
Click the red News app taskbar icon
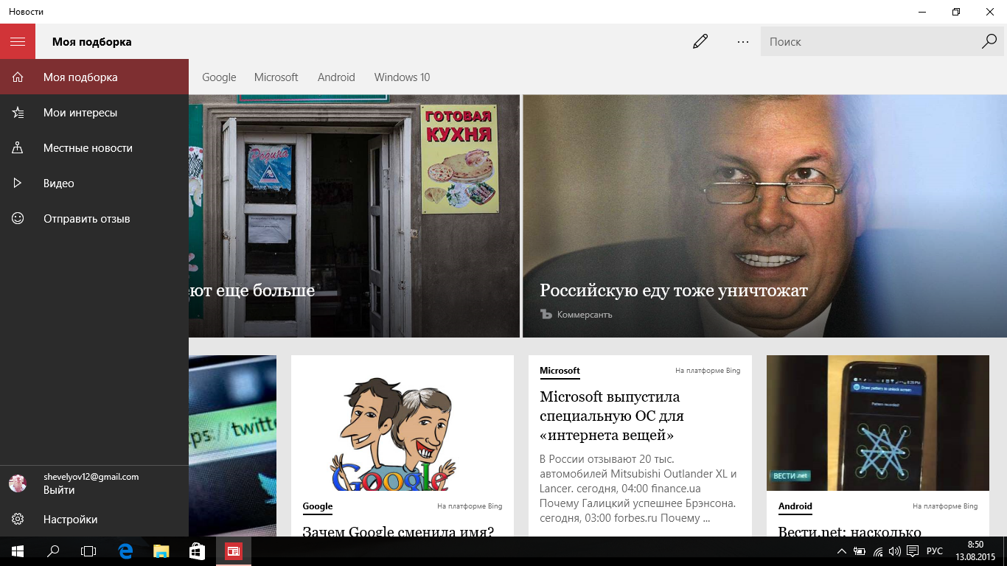pos(234,551)
